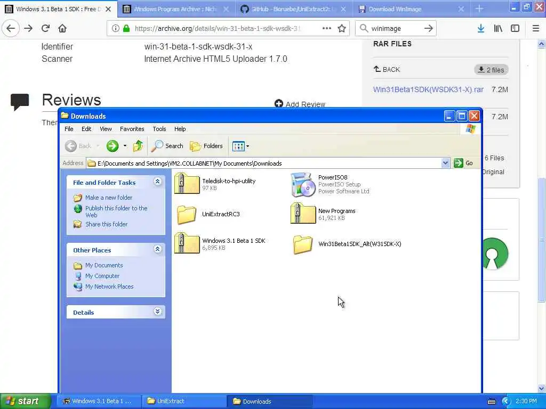Switch to GitHub UniExtract2 tab

(294, 9)
